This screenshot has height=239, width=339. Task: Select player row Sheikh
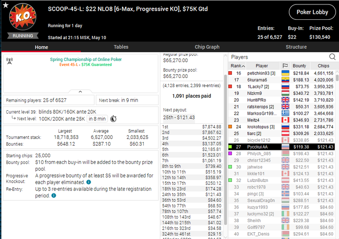pos(282,221)
